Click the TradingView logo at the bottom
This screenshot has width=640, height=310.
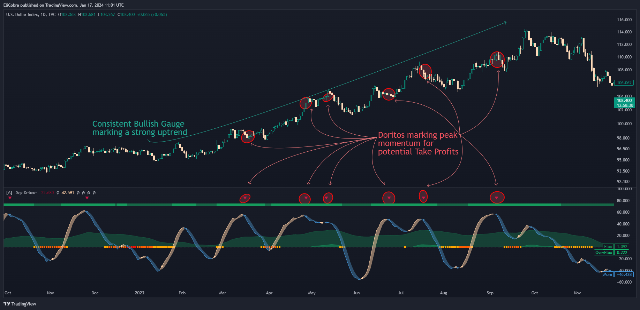(x=20, y=304)
